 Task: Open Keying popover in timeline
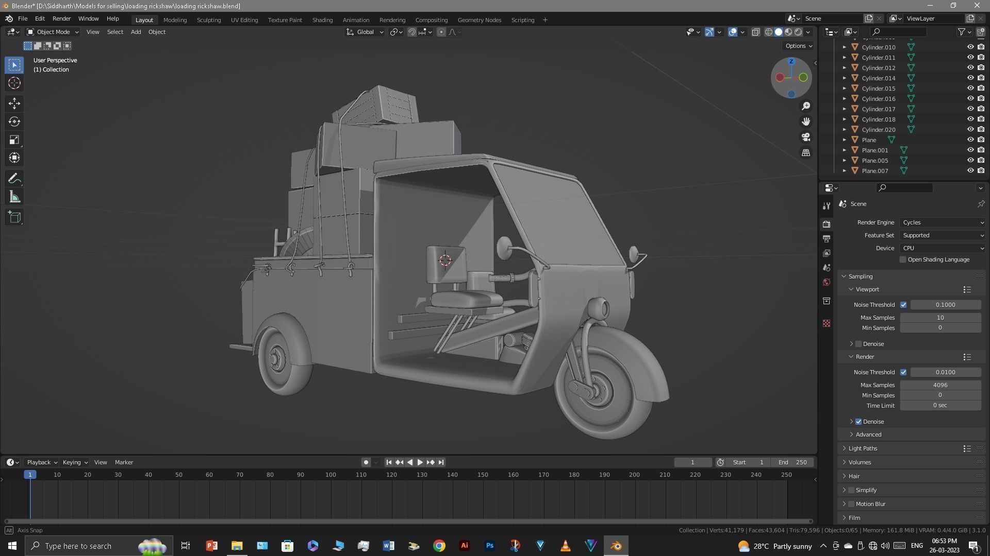74,462
